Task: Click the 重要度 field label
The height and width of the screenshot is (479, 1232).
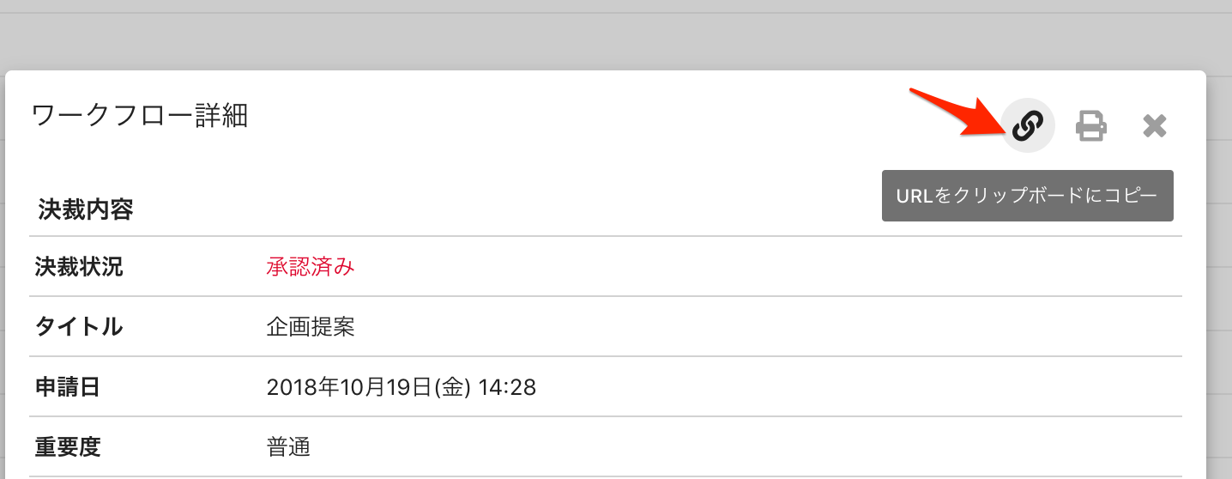Action: coord(68,447)
